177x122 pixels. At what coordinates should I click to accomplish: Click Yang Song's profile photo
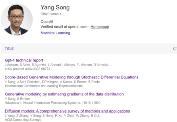click(17, 19)
